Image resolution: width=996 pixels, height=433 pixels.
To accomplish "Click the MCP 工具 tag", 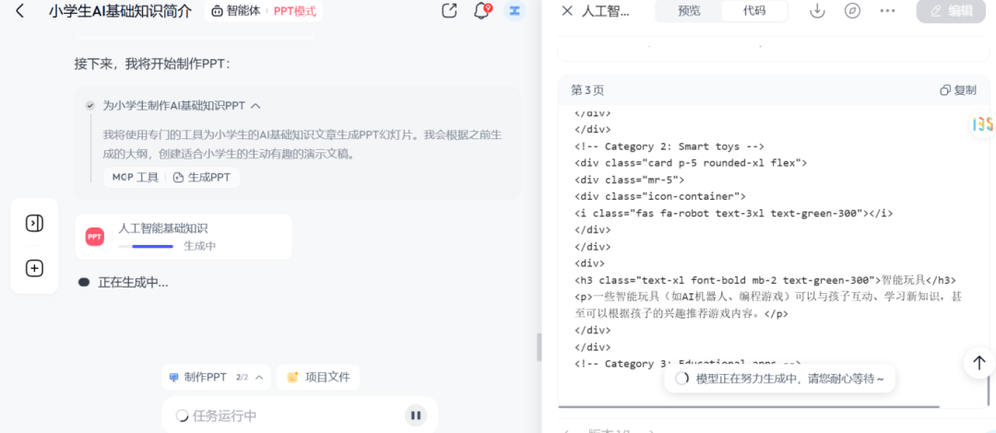I will 136,177.
